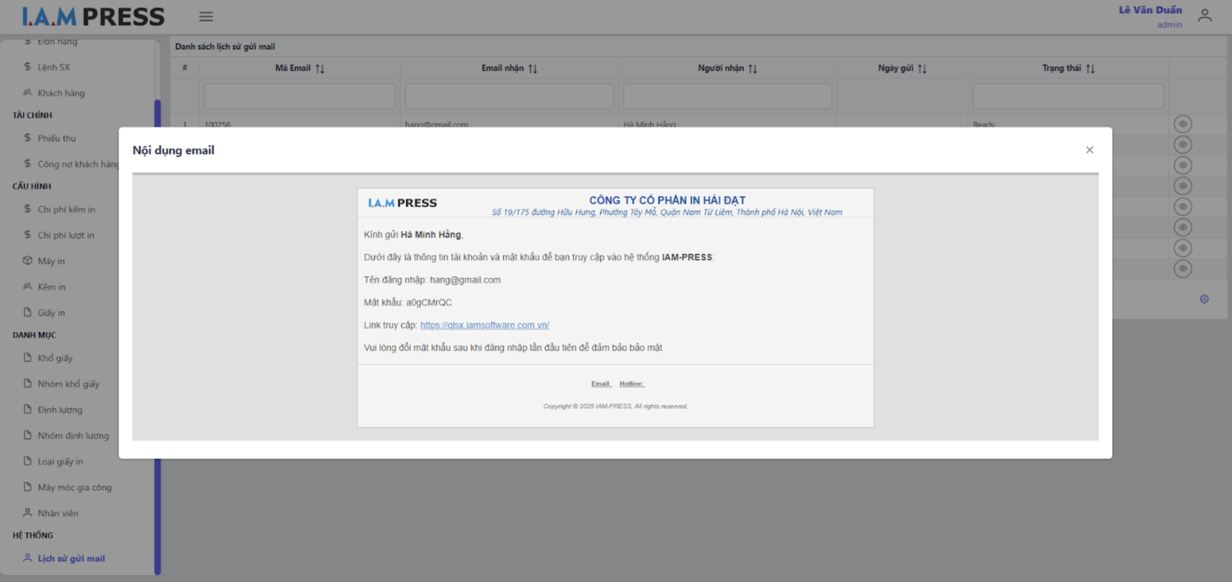
Task: View first email row with eye icon
Action: pyautogui.click(x=1184, y=124)
